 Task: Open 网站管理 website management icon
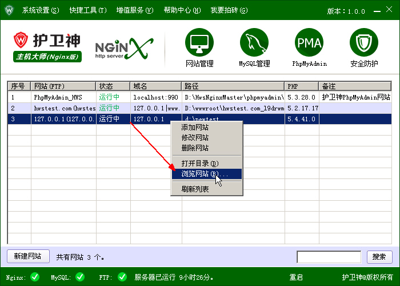199,42
